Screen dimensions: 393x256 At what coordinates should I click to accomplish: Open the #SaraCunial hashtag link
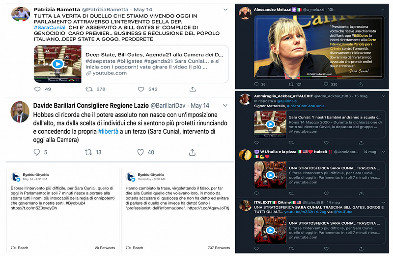pyautogui.click(x=50, y=27)
